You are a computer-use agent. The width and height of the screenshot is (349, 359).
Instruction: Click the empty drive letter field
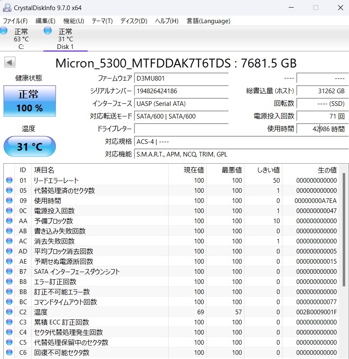tap(181, 129)
